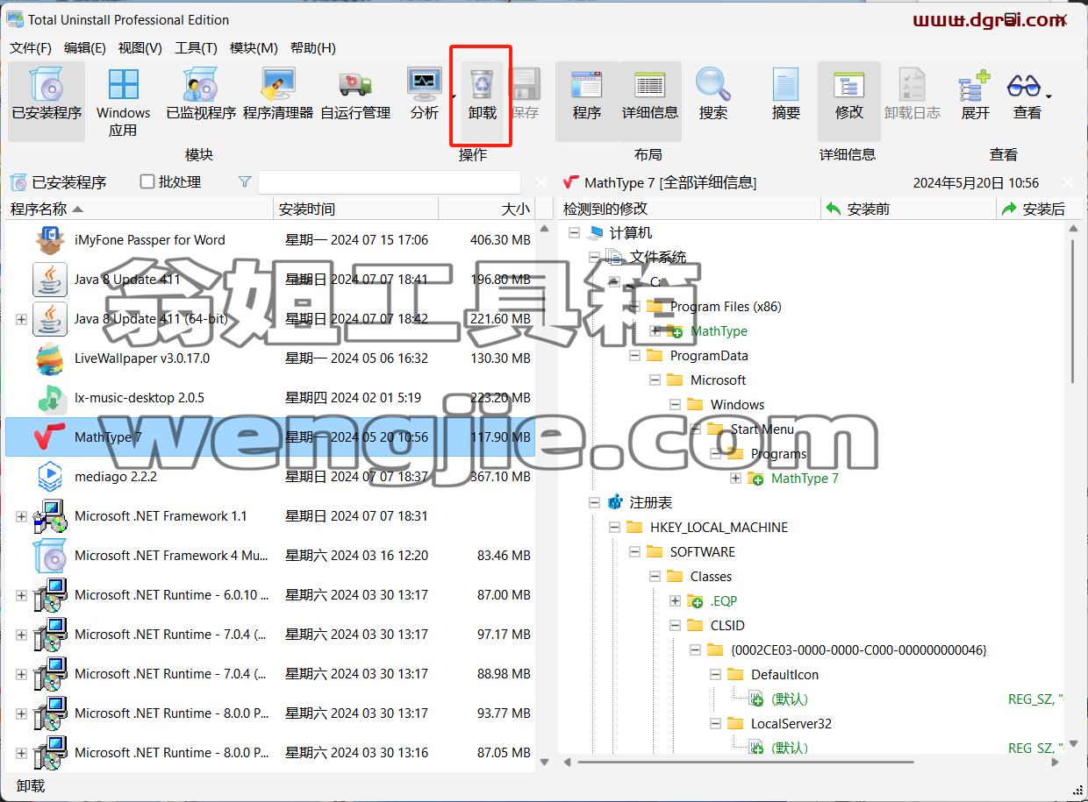Open the 工具(T) menu

tap(196, 48)
